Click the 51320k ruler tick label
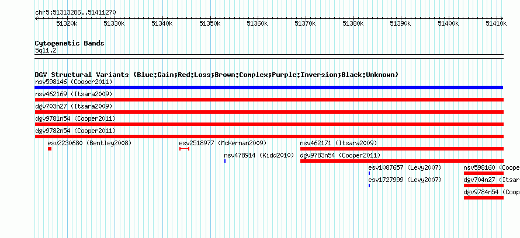Screen dimensions: 520x238 click(x=67, y=23)
